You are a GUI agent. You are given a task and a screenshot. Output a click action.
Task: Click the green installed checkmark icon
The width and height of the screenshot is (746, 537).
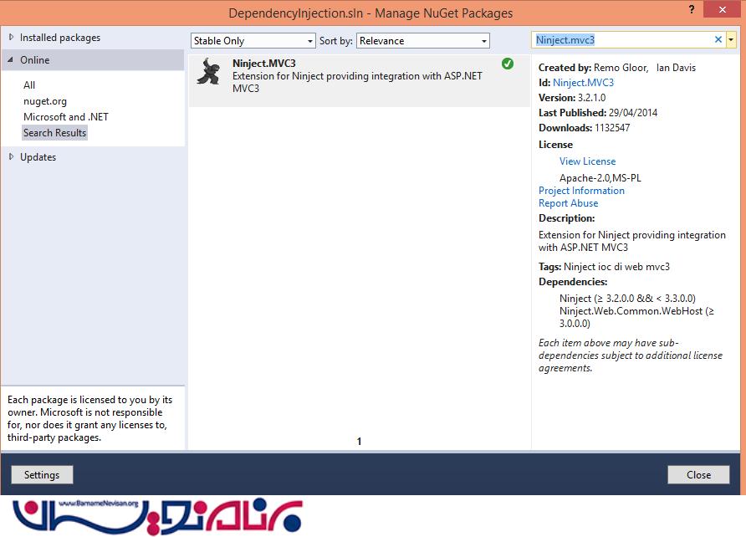[x=508, y=64]
